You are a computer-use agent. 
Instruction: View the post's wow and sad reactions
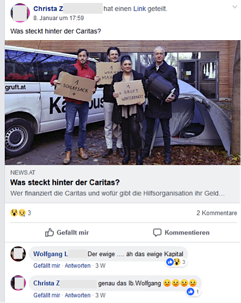21,213
